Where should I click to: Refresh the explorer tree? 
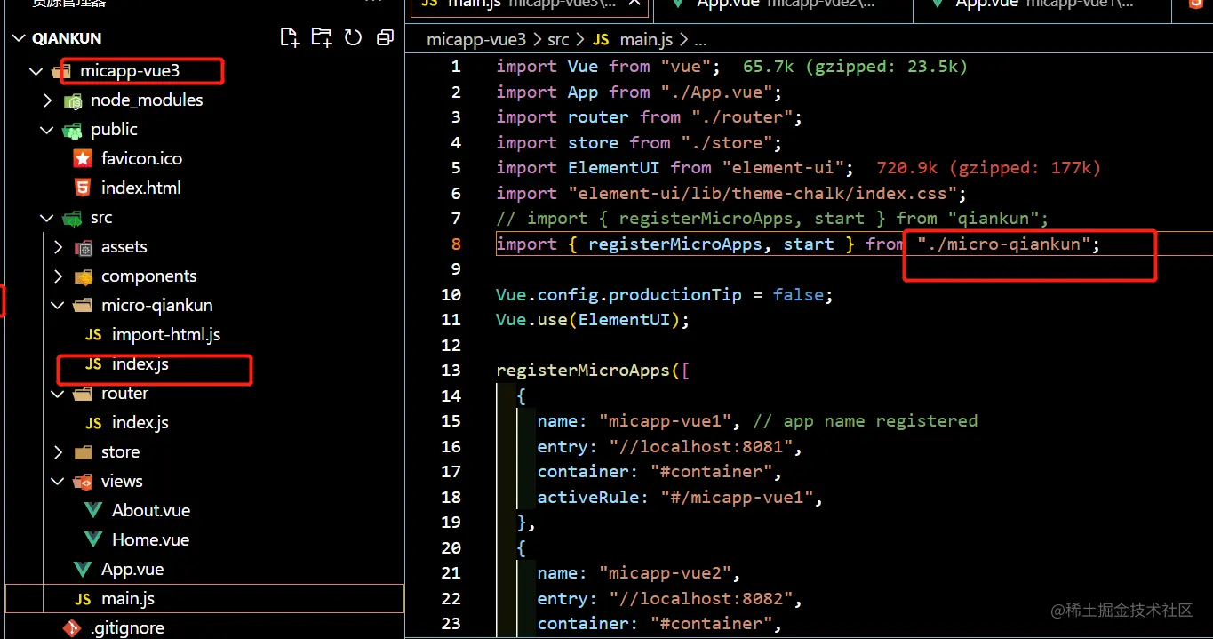click(353, 37)
